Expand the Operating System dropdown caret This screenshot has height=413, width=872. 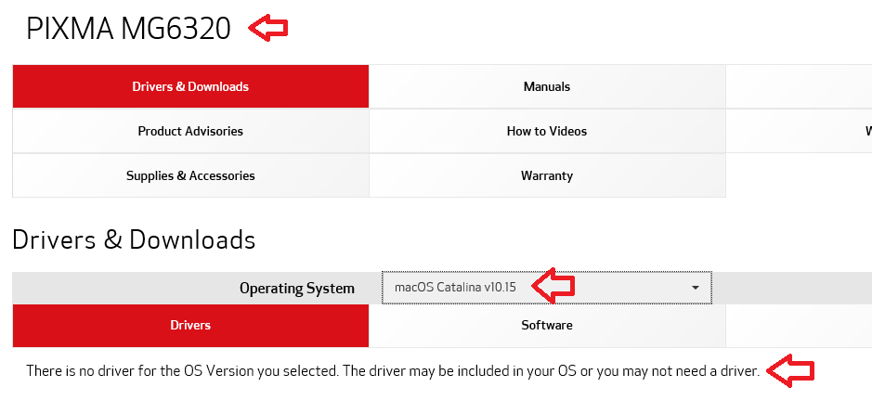695,288
